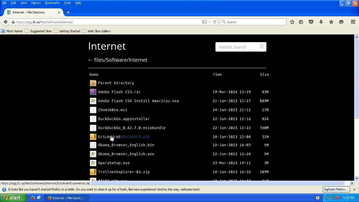359x202 pixels.
Task: Open the Downloads arrow icon
Action: tap(321, 22)
